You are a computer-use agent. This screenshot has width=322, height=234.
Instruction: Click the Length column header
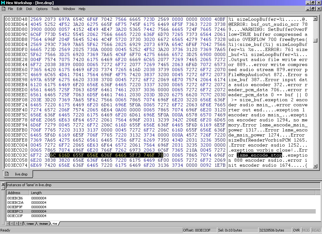[172, 193]
